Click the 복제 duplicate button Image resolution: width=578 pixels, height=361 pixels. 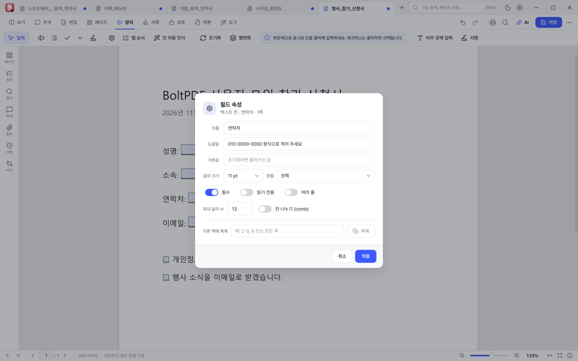361,231
